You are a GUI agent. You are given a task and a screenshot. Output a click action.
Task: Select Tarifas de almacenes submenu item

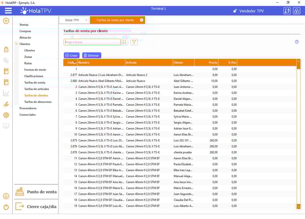[38, 102]
